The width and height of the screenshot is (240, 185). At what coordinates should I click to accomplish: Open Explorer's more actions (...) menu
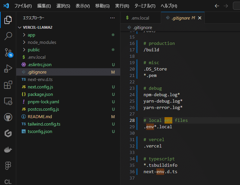(x=112, y=18)
